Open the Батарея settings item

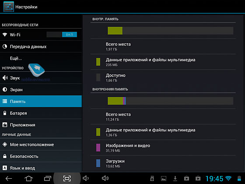pyautogui.click(x=41, y=113)
